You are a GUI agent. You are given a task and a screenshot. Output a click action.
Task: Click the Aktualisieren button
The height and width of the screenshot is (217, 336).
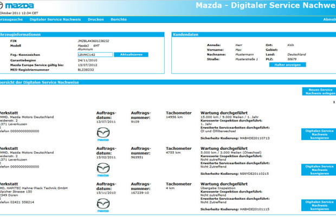(131, 55)
